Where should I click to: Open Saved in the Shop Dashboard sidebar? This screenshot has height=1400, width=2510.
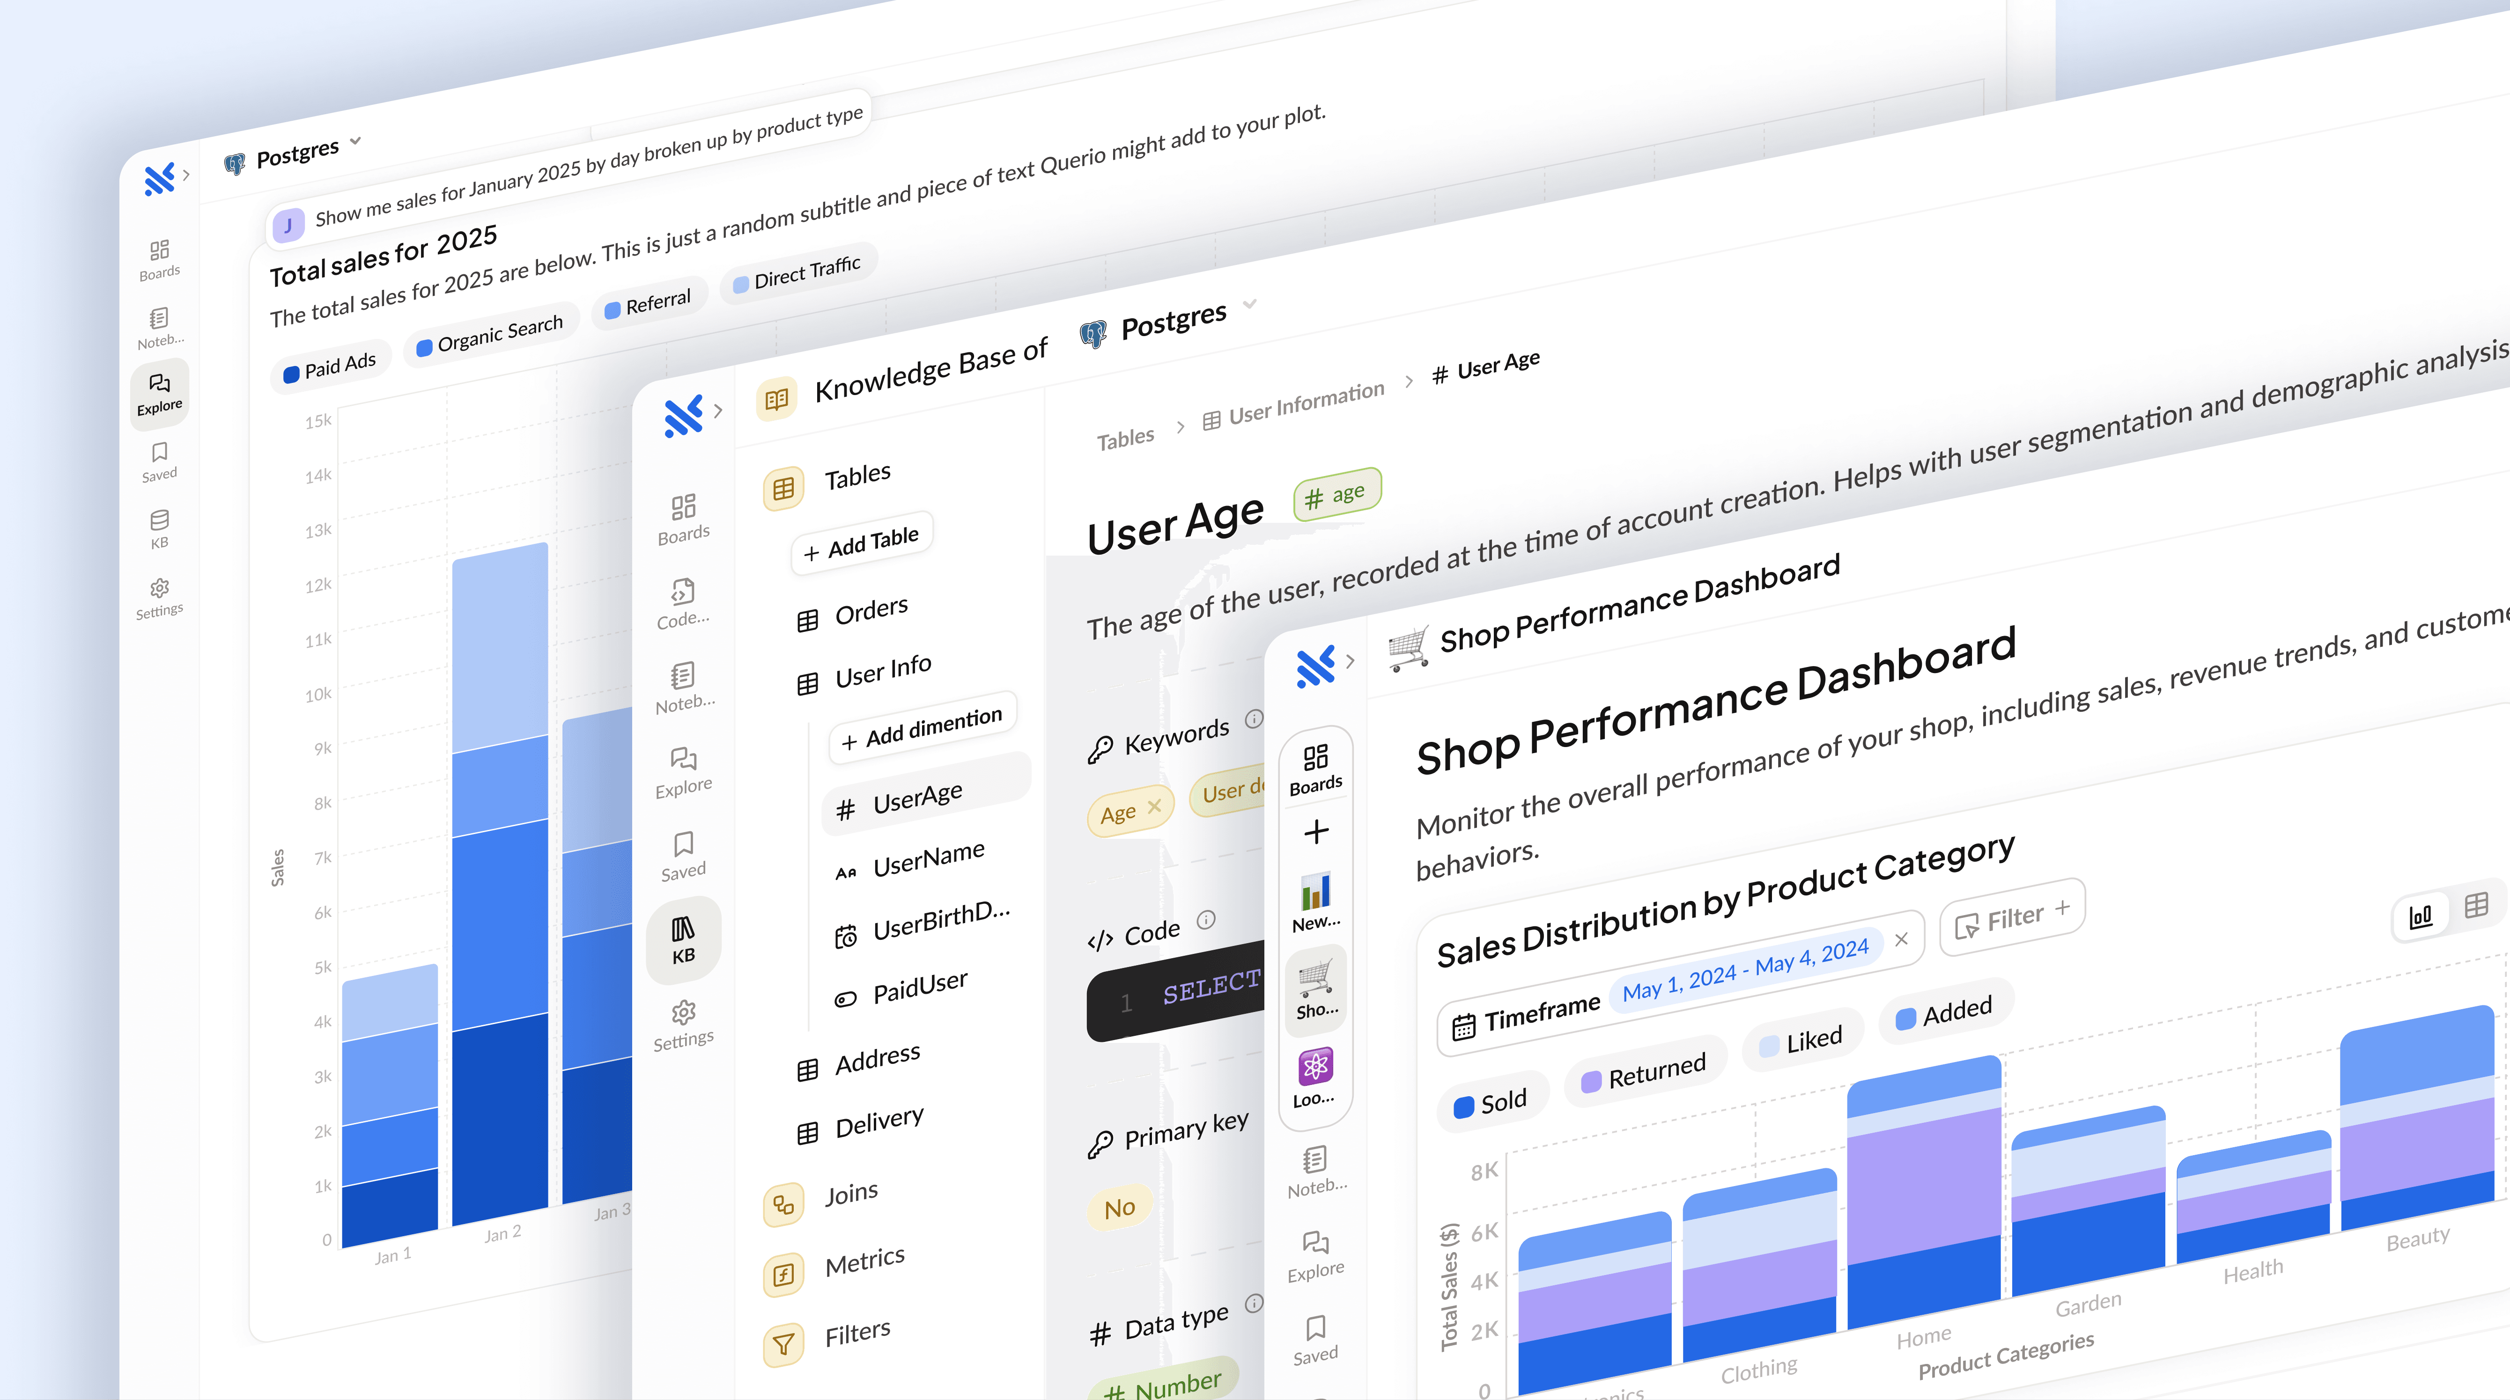coord(1316,1341)
